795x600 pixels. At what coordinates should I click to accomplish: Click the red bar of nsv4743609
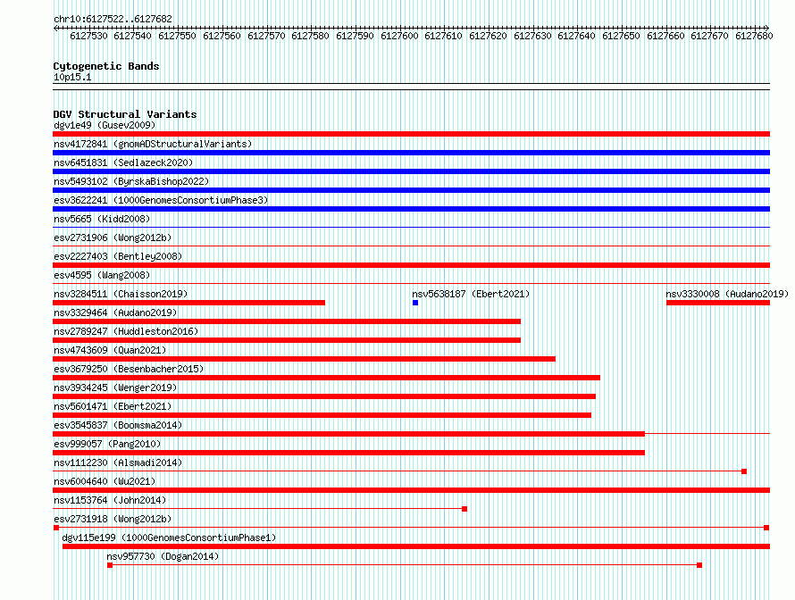[305, 359]
